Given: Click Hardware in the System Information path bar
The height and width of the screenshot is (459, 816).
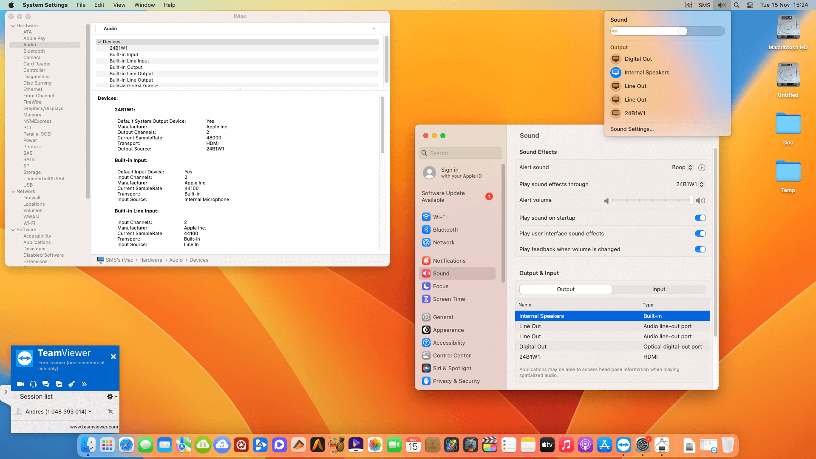Looking at the screenshot, I should point(151,260).
